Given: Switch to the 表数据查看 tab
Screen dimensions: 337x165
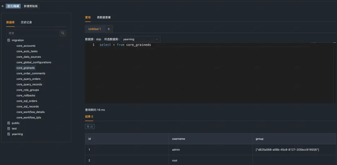Looking at the screenshot, I should tap(104, 17).
